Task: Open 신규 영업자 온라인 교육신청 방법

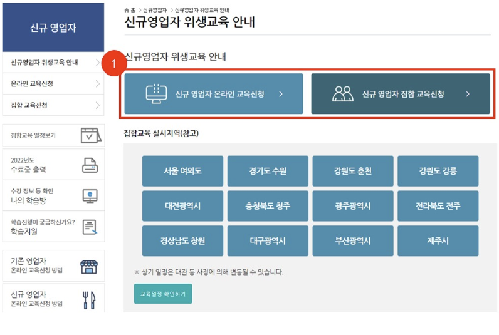Action: click(53, 299)
